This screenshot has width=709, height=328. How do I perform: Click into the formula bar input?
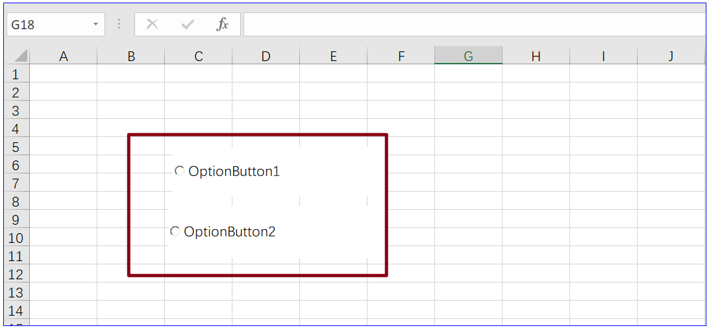click(x=473, y=25)
